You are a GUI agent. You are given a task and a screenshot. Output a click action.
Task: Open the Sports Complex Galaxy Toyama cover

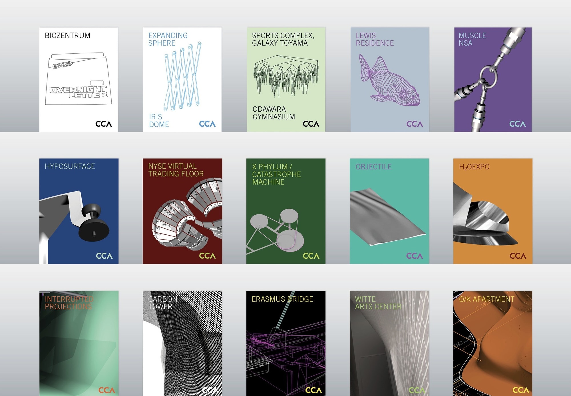(x=286, y=79)
